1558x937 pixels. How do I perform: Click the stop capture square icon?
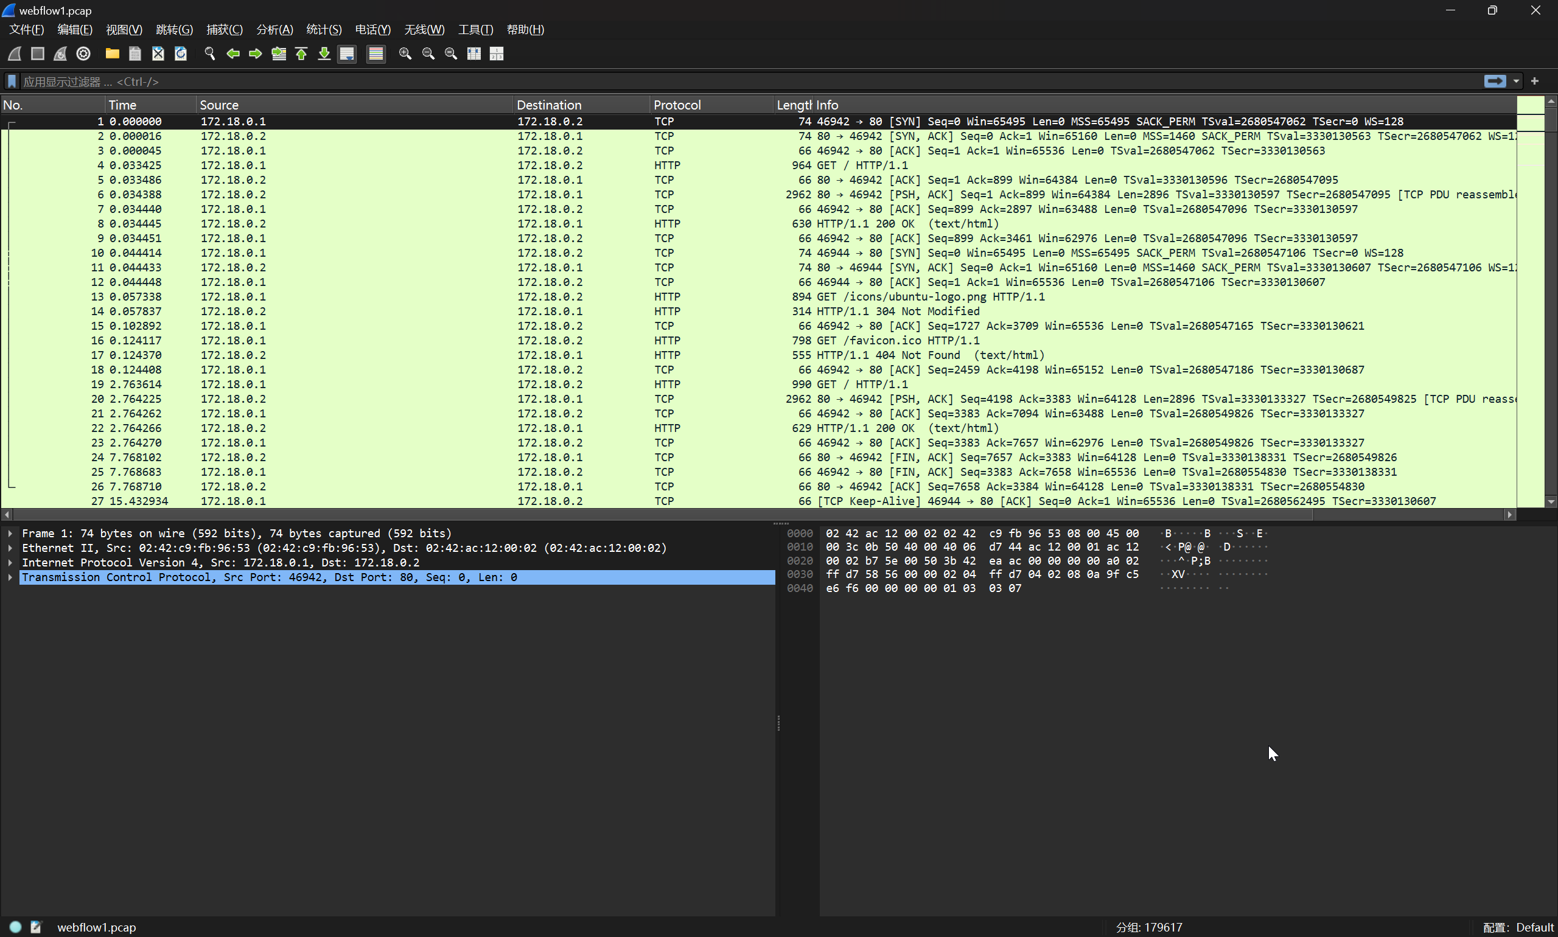tap(37, 54)
